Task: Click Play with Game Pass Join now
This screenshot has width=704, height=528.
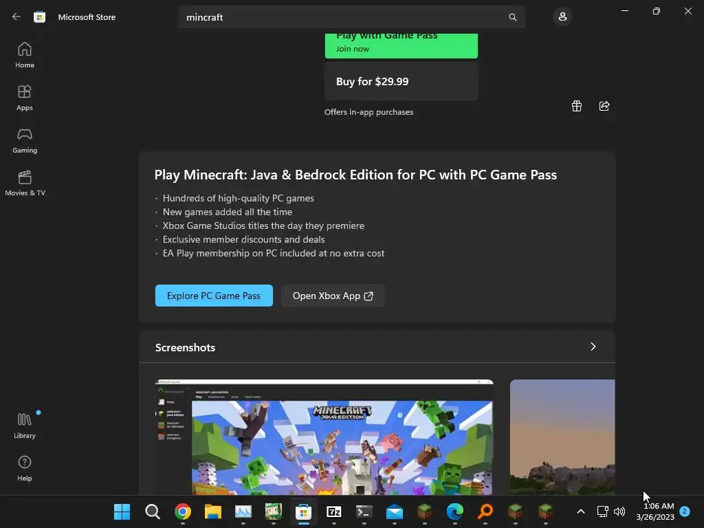Action: pyautogui.click(x=401, y=46)
